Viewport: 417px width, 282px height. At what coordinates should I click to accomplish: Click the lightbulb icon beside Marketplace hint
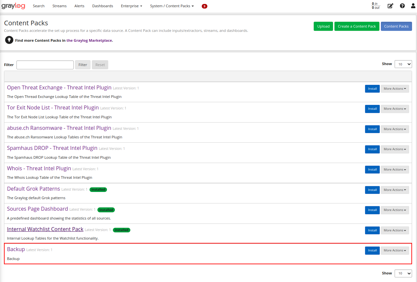point(9,40)
